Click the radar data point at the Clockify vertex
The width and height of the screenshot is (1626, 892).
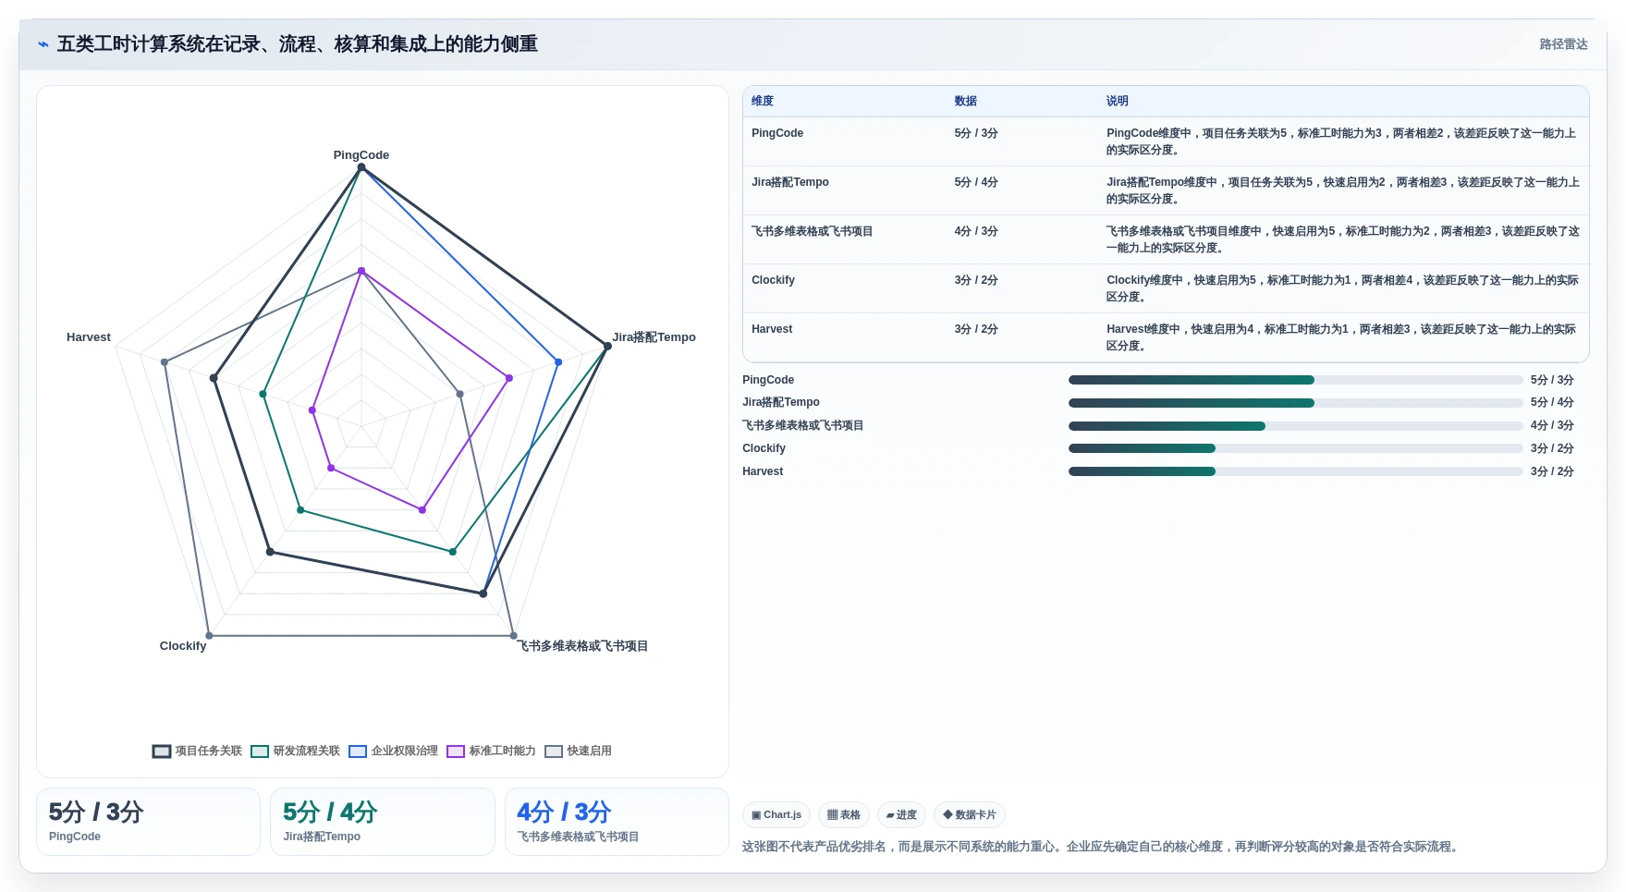tap(209, 635)
